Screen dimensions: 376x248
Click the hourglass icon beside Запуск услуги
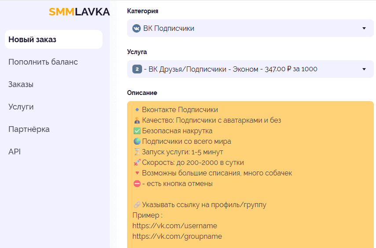[x=137, y=152]
